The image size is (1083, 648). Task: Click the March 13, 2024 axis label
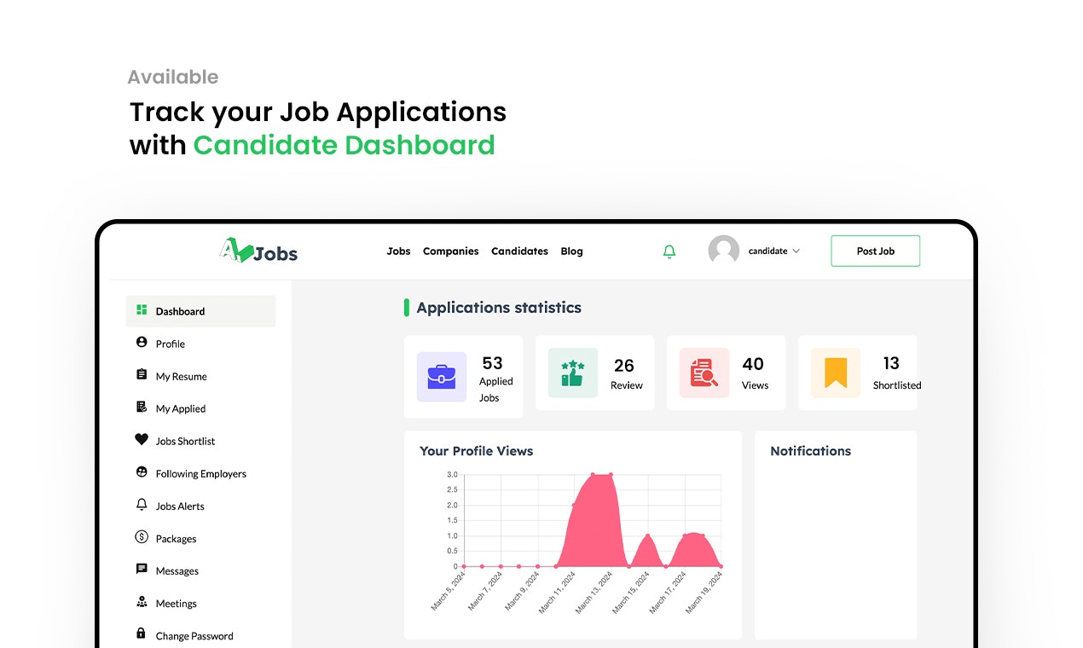pos(594,593)
